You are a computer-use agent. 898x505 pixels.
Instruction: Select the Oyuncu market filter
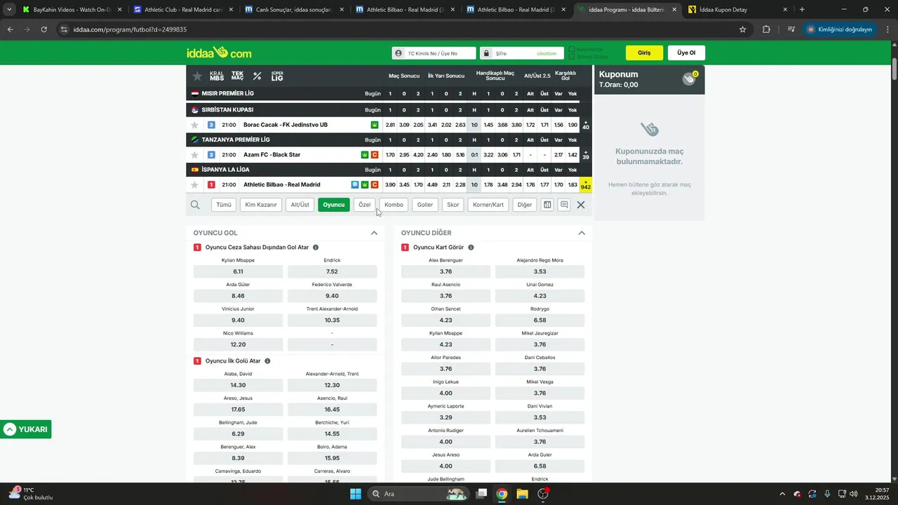click(x=334, y=205)
